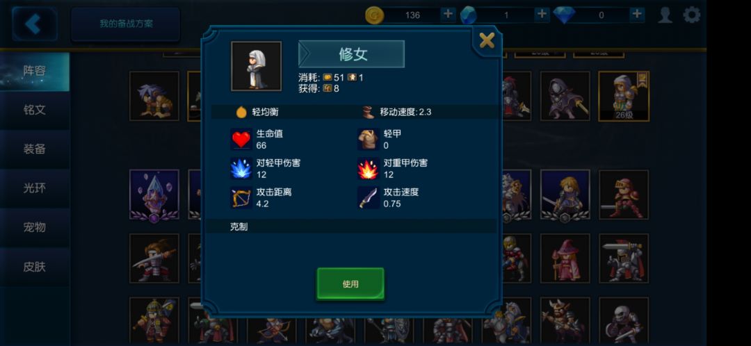Add blue gems with the plus icon
Image resolution: width=751 pixels, height=346 pixels.
tap(542, 15)
